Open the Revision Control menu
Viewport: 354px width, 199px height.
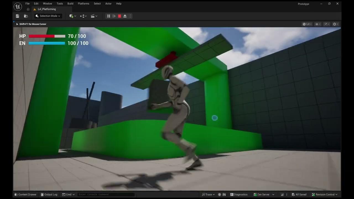[x=325, y=195]
